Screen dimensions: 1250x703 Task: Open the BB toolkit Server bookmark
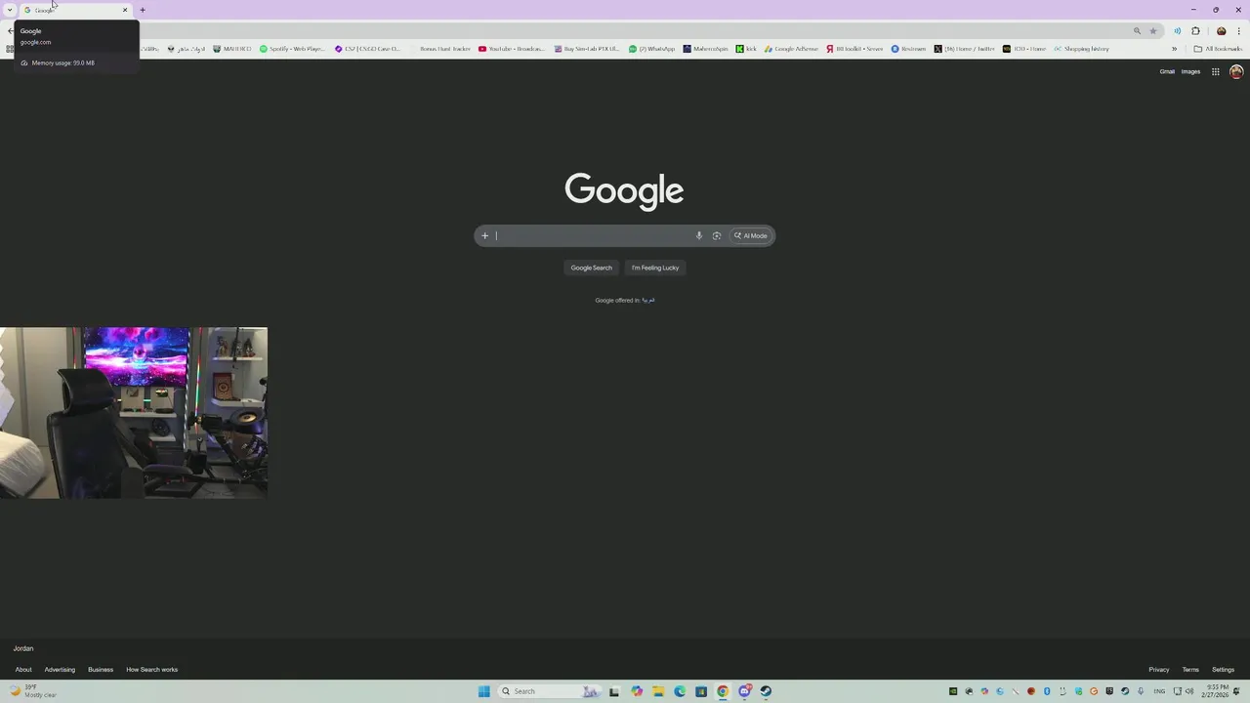[x=854, y=49]
